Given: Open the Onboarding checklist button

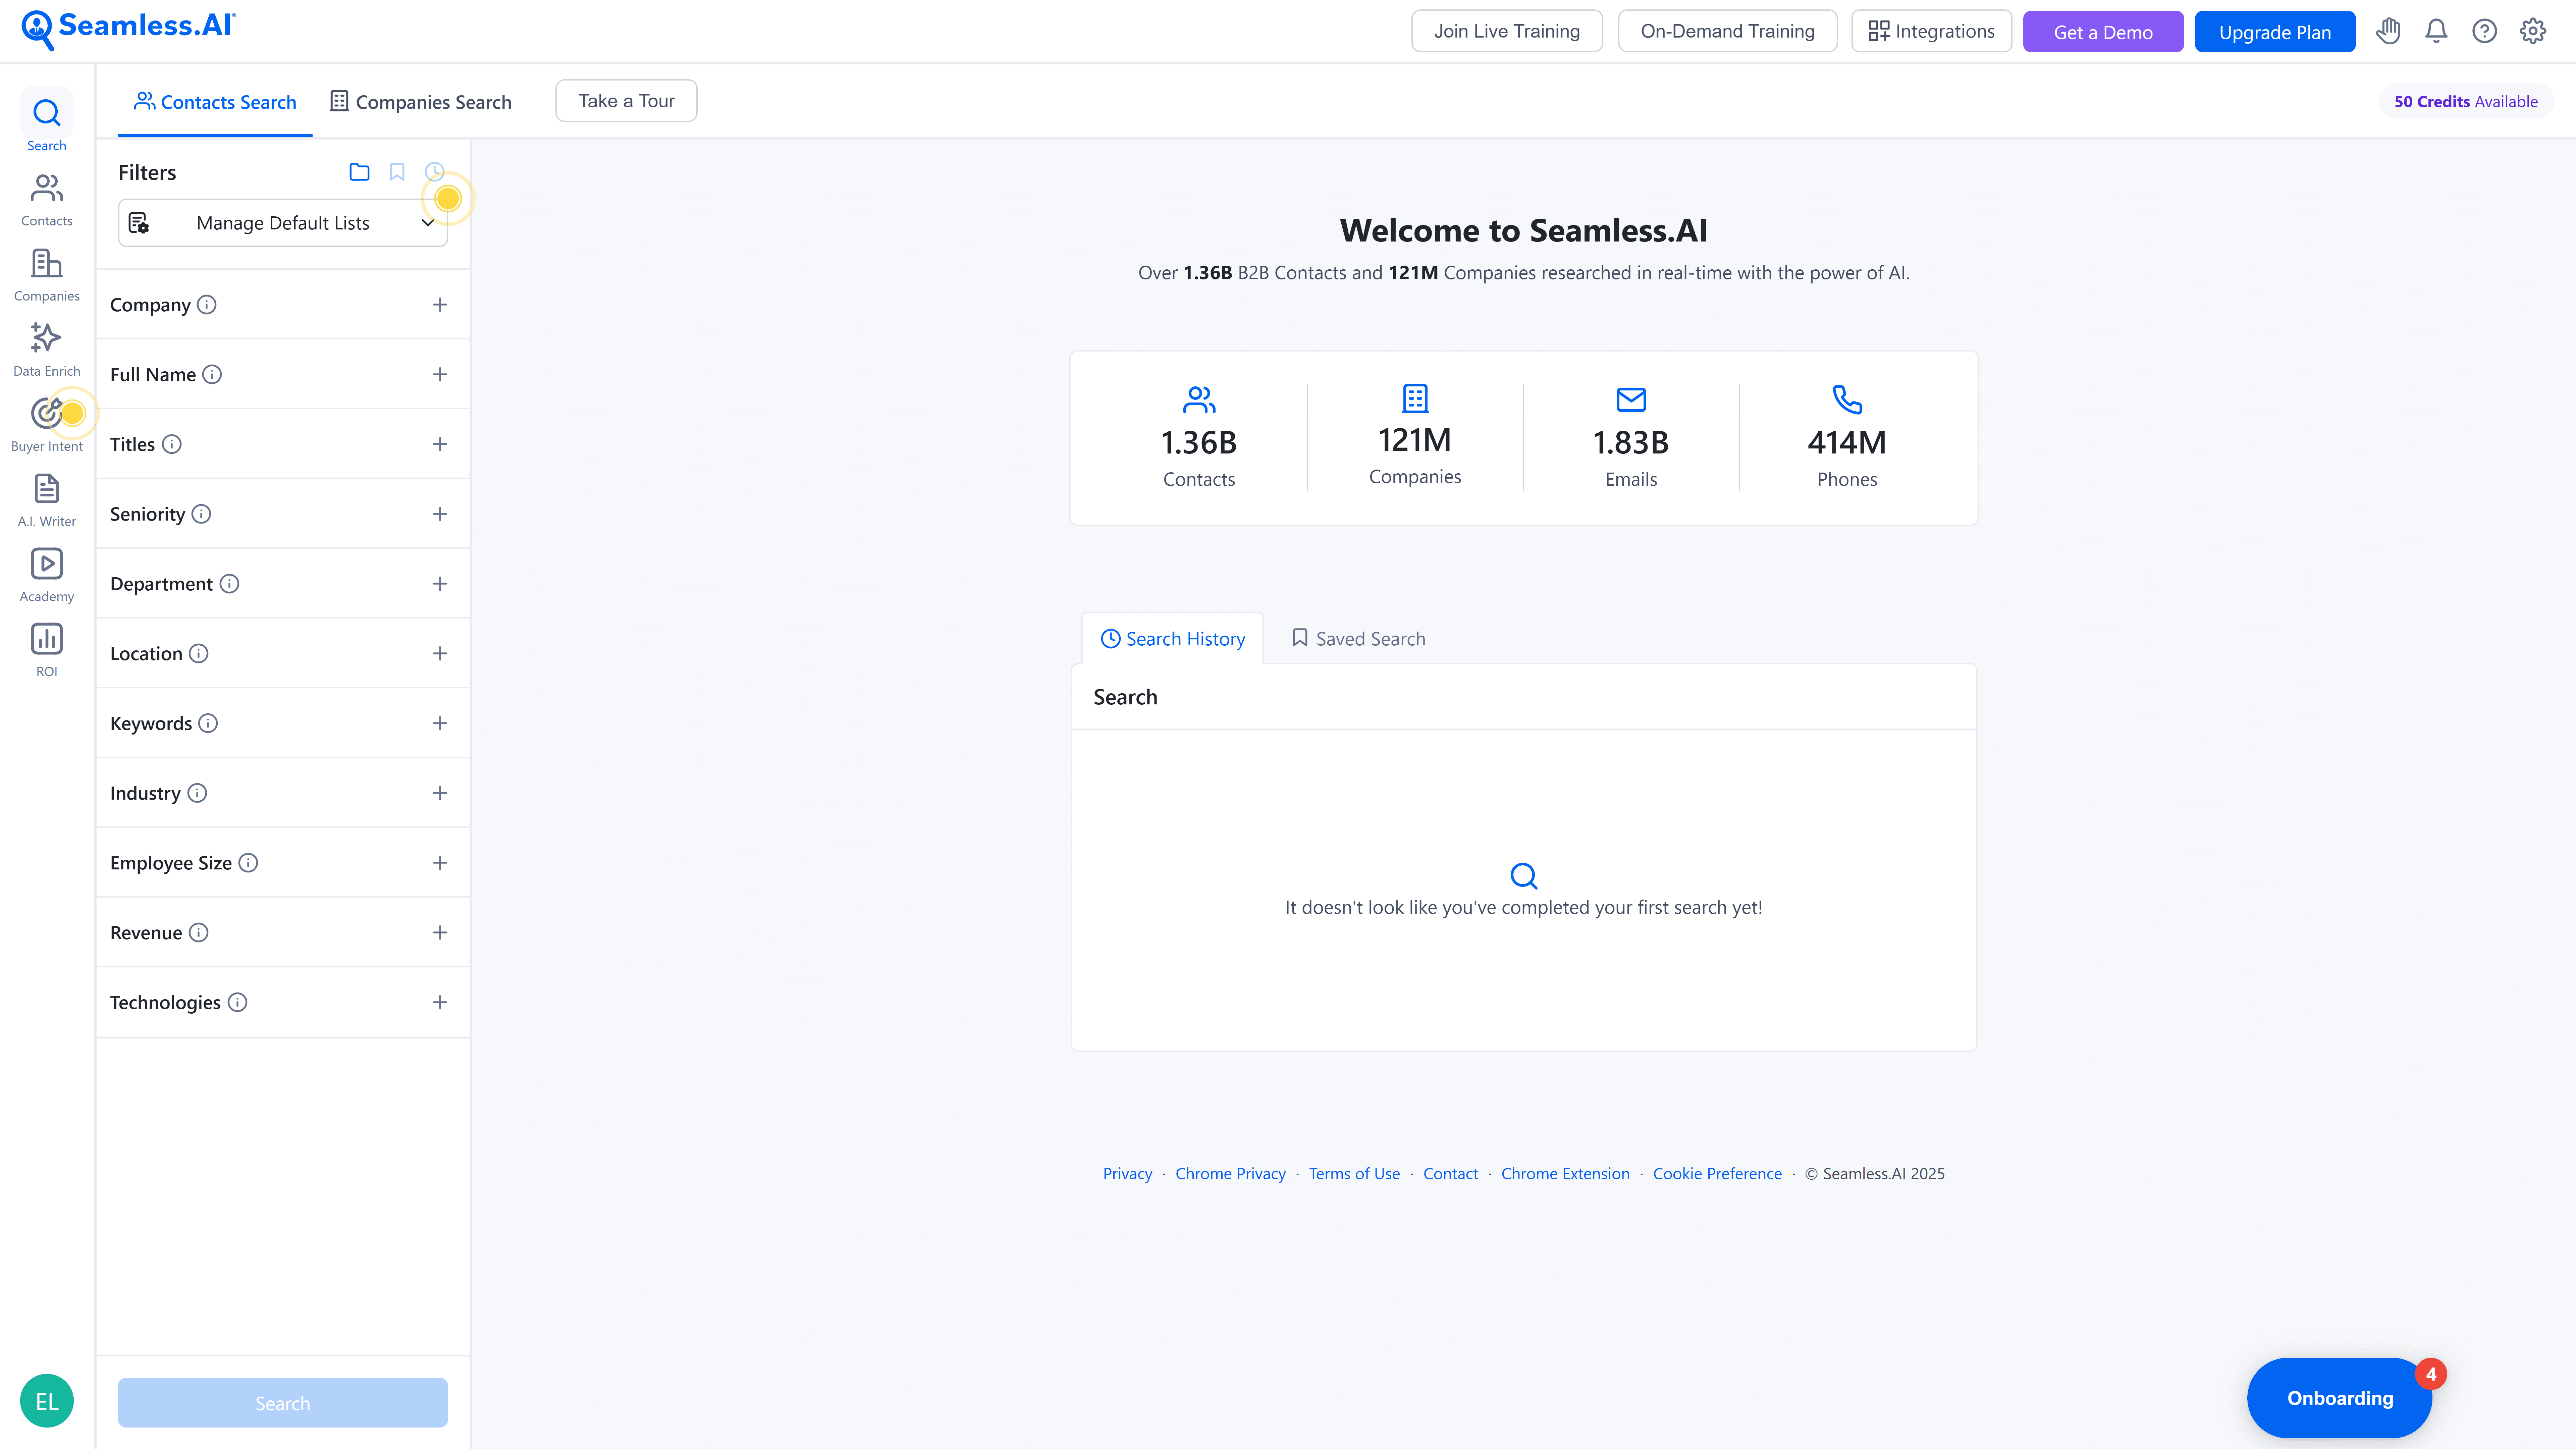Looking at the screenshot, I should pos(2340,1398).
